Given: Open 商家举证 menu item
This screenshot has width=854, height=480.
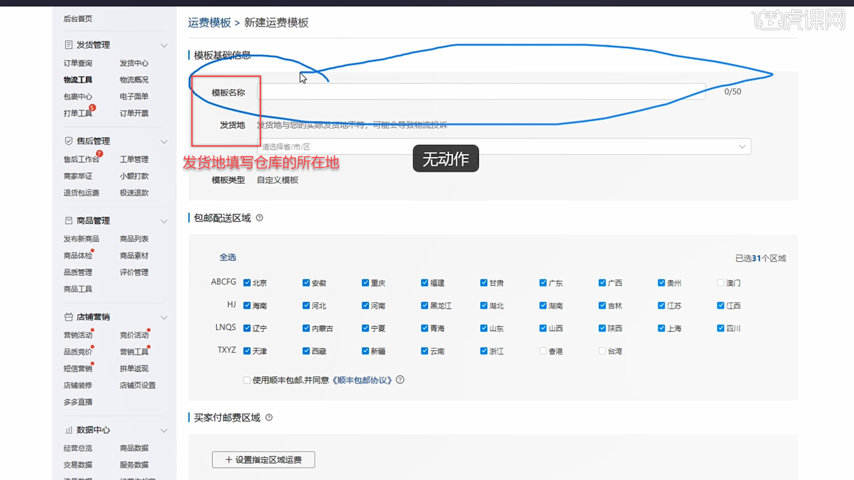Looking at the screenshot, I should tap(78, 176).
